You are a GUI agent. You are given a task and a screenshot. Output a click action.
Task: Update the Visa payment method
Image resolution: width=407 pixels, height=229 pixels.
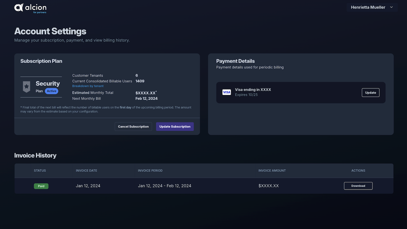point(371,93)
